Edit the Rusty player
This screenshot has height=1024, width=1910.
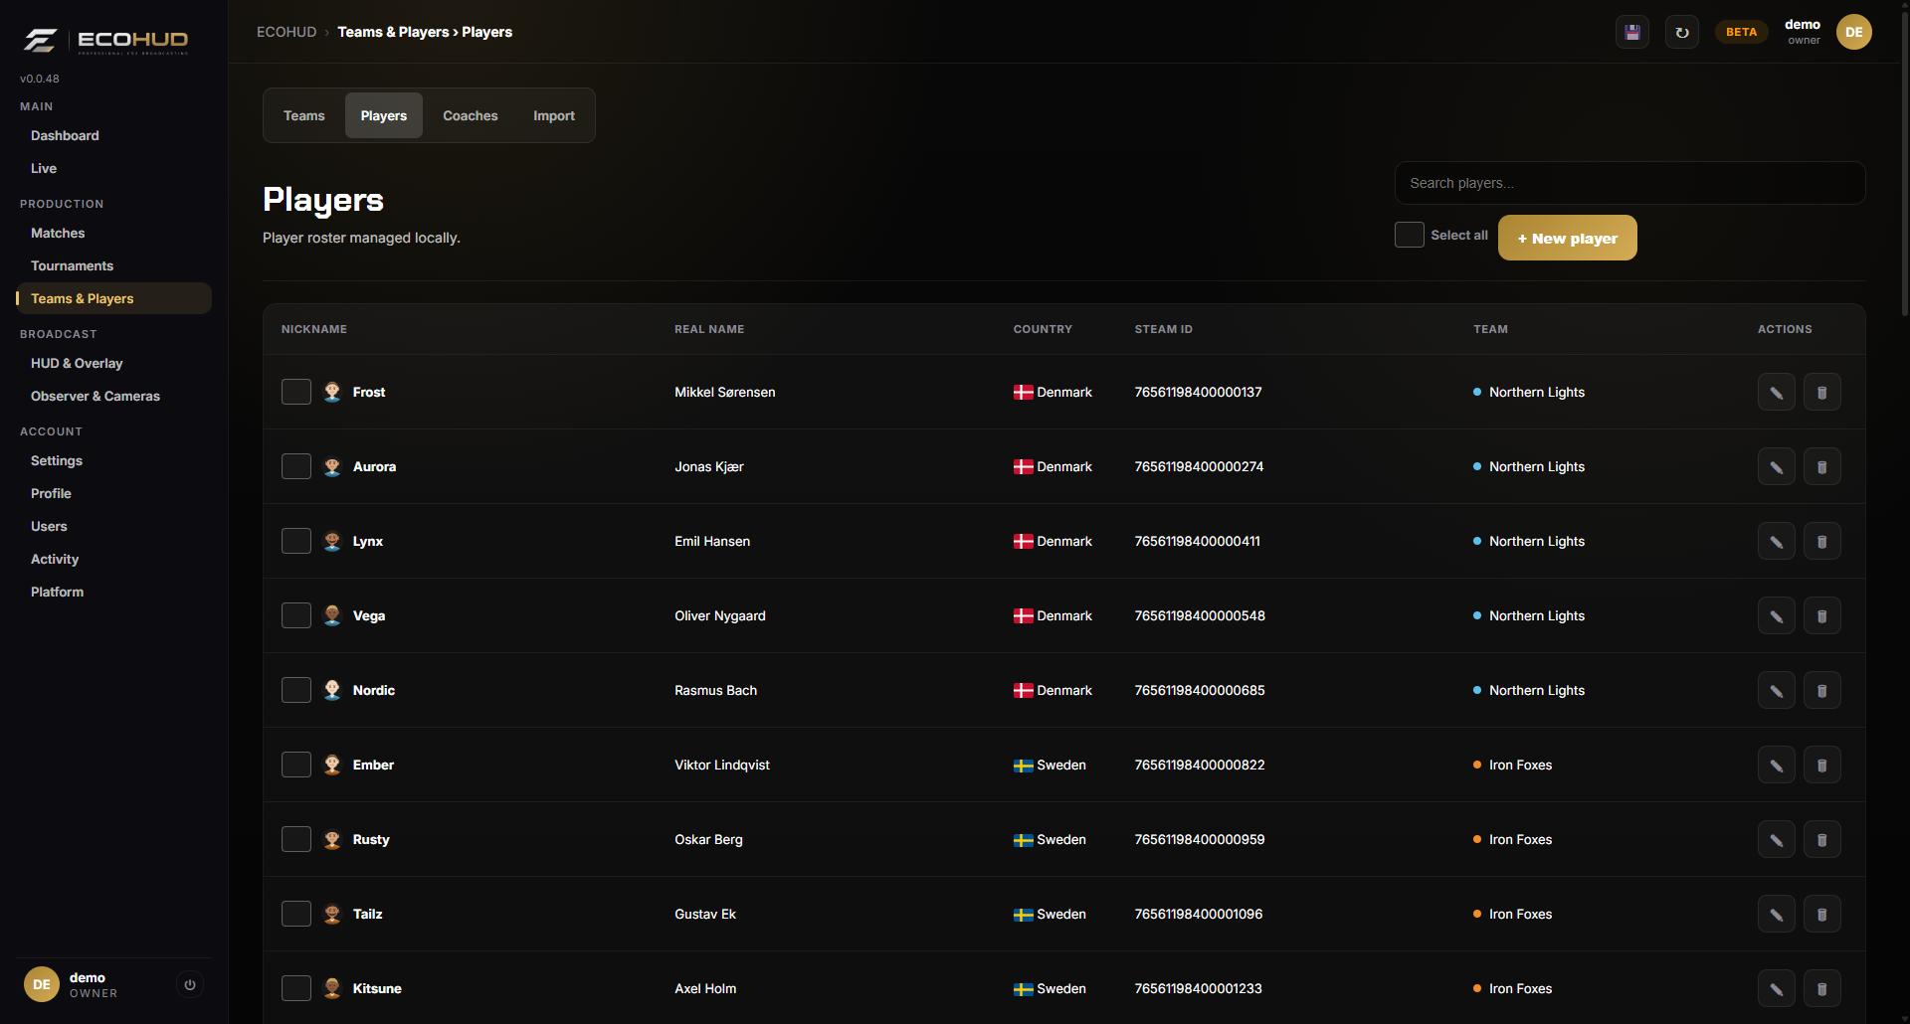(1776, 839)
